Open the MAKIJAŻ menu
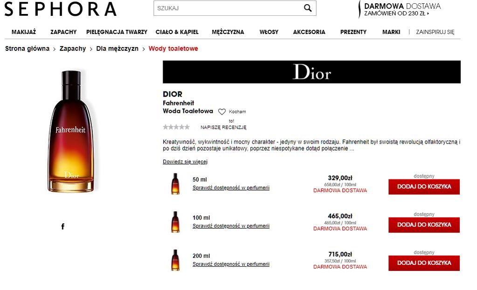Viewport: 477px width, 290px height. 24,32
